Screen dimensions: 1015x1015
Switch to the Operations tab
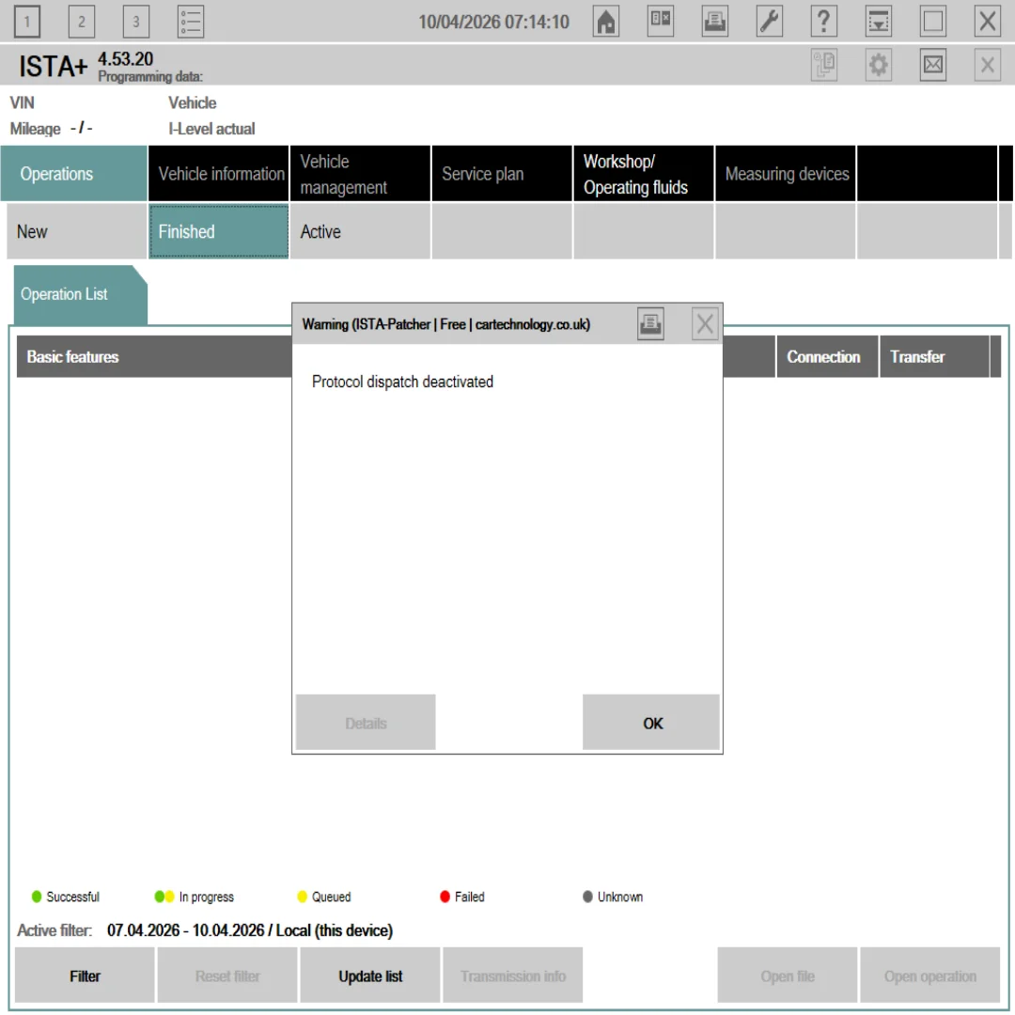click(74, 174)
